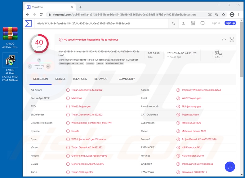Screen dimensions: 245x178
Task: Click the direct-cpu-clock-access tag
Action: coord(71,63)
